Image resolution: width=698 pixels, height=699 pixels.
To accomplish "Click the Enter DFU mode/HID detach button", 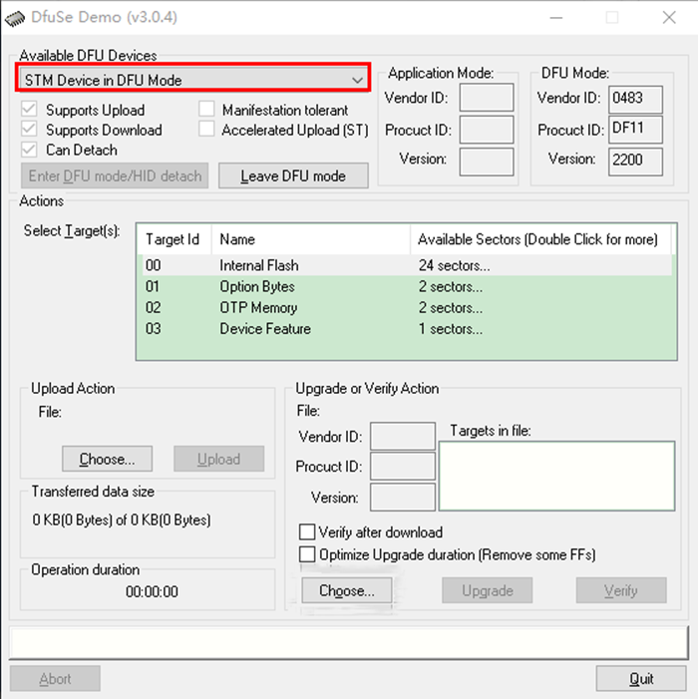I will [115, 175].
